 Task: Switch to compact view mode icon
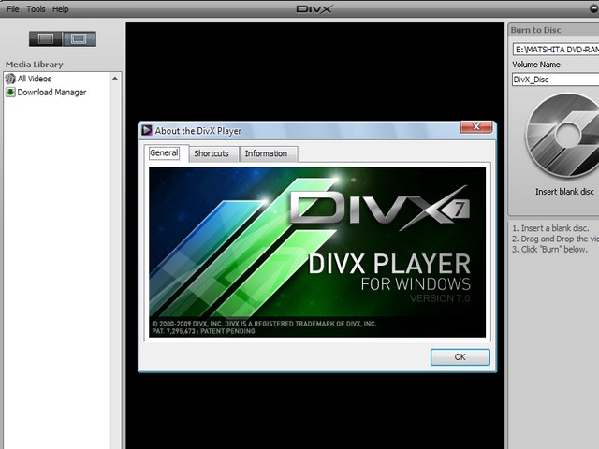click(46, 38)
